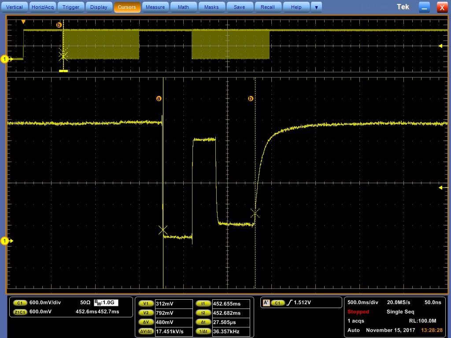Click the yellow zoom position bar in overview
Screen dimensions: 451x338
(63, 70)
